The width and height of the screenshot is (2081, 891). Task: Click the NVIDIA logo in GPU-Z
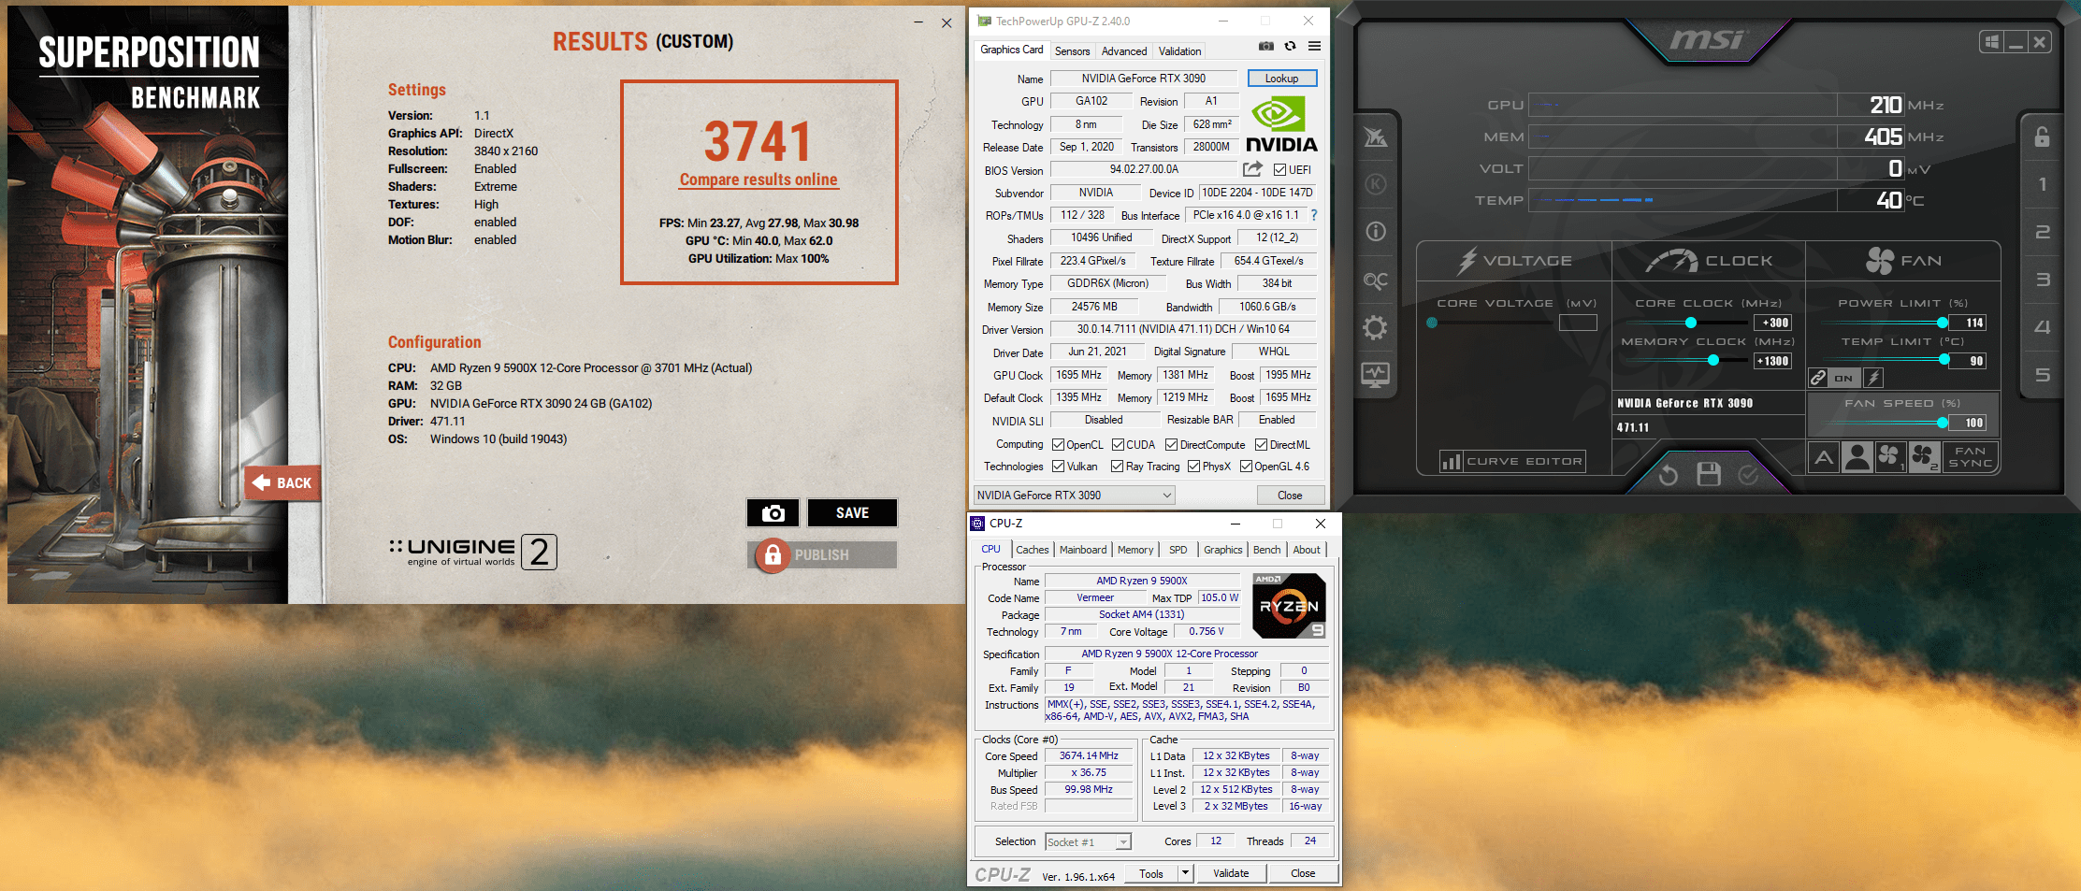click(1281, 124)
